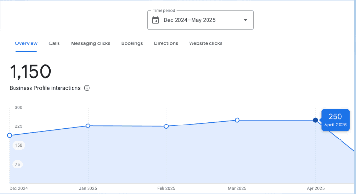Click the calendar icon in Time period
Viewport: 356px width, 194px height.
[x=156, y=20]
